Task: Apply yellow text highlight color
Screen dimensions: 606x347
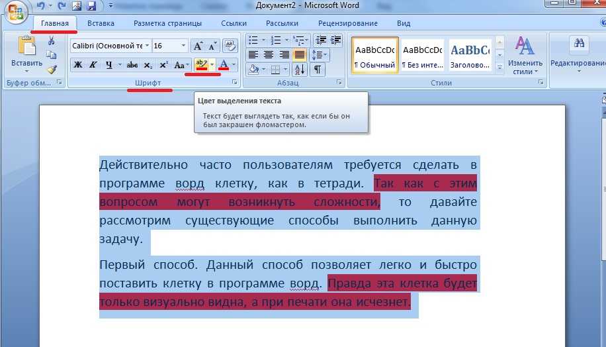Action: pyautogui.click(x=201, y=64)
